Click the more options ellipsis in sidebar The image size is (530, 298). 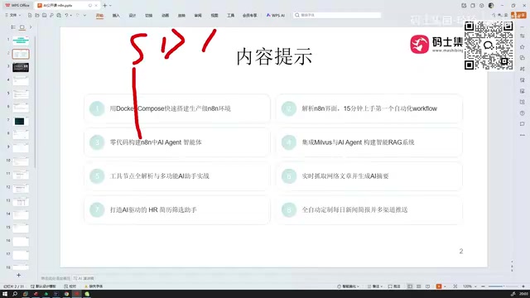pyautogui.click(x=523, y=135)
